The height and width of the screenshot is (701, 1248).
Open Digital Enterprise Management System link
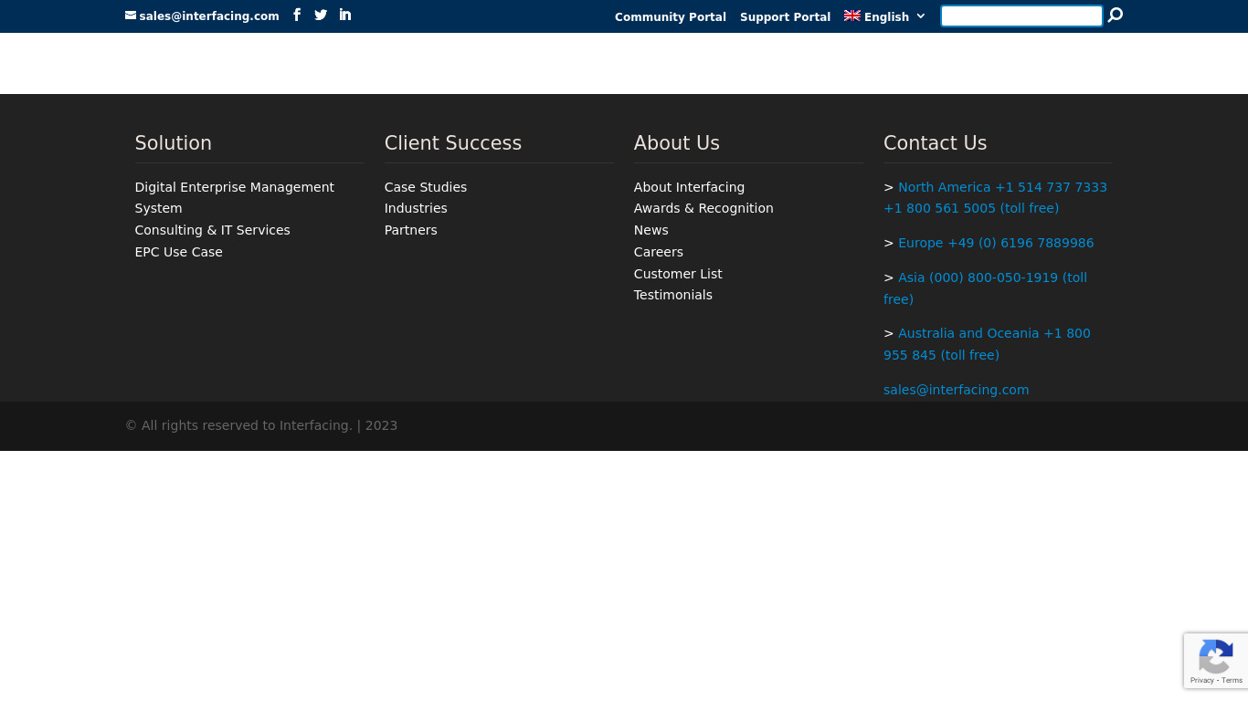235,198
